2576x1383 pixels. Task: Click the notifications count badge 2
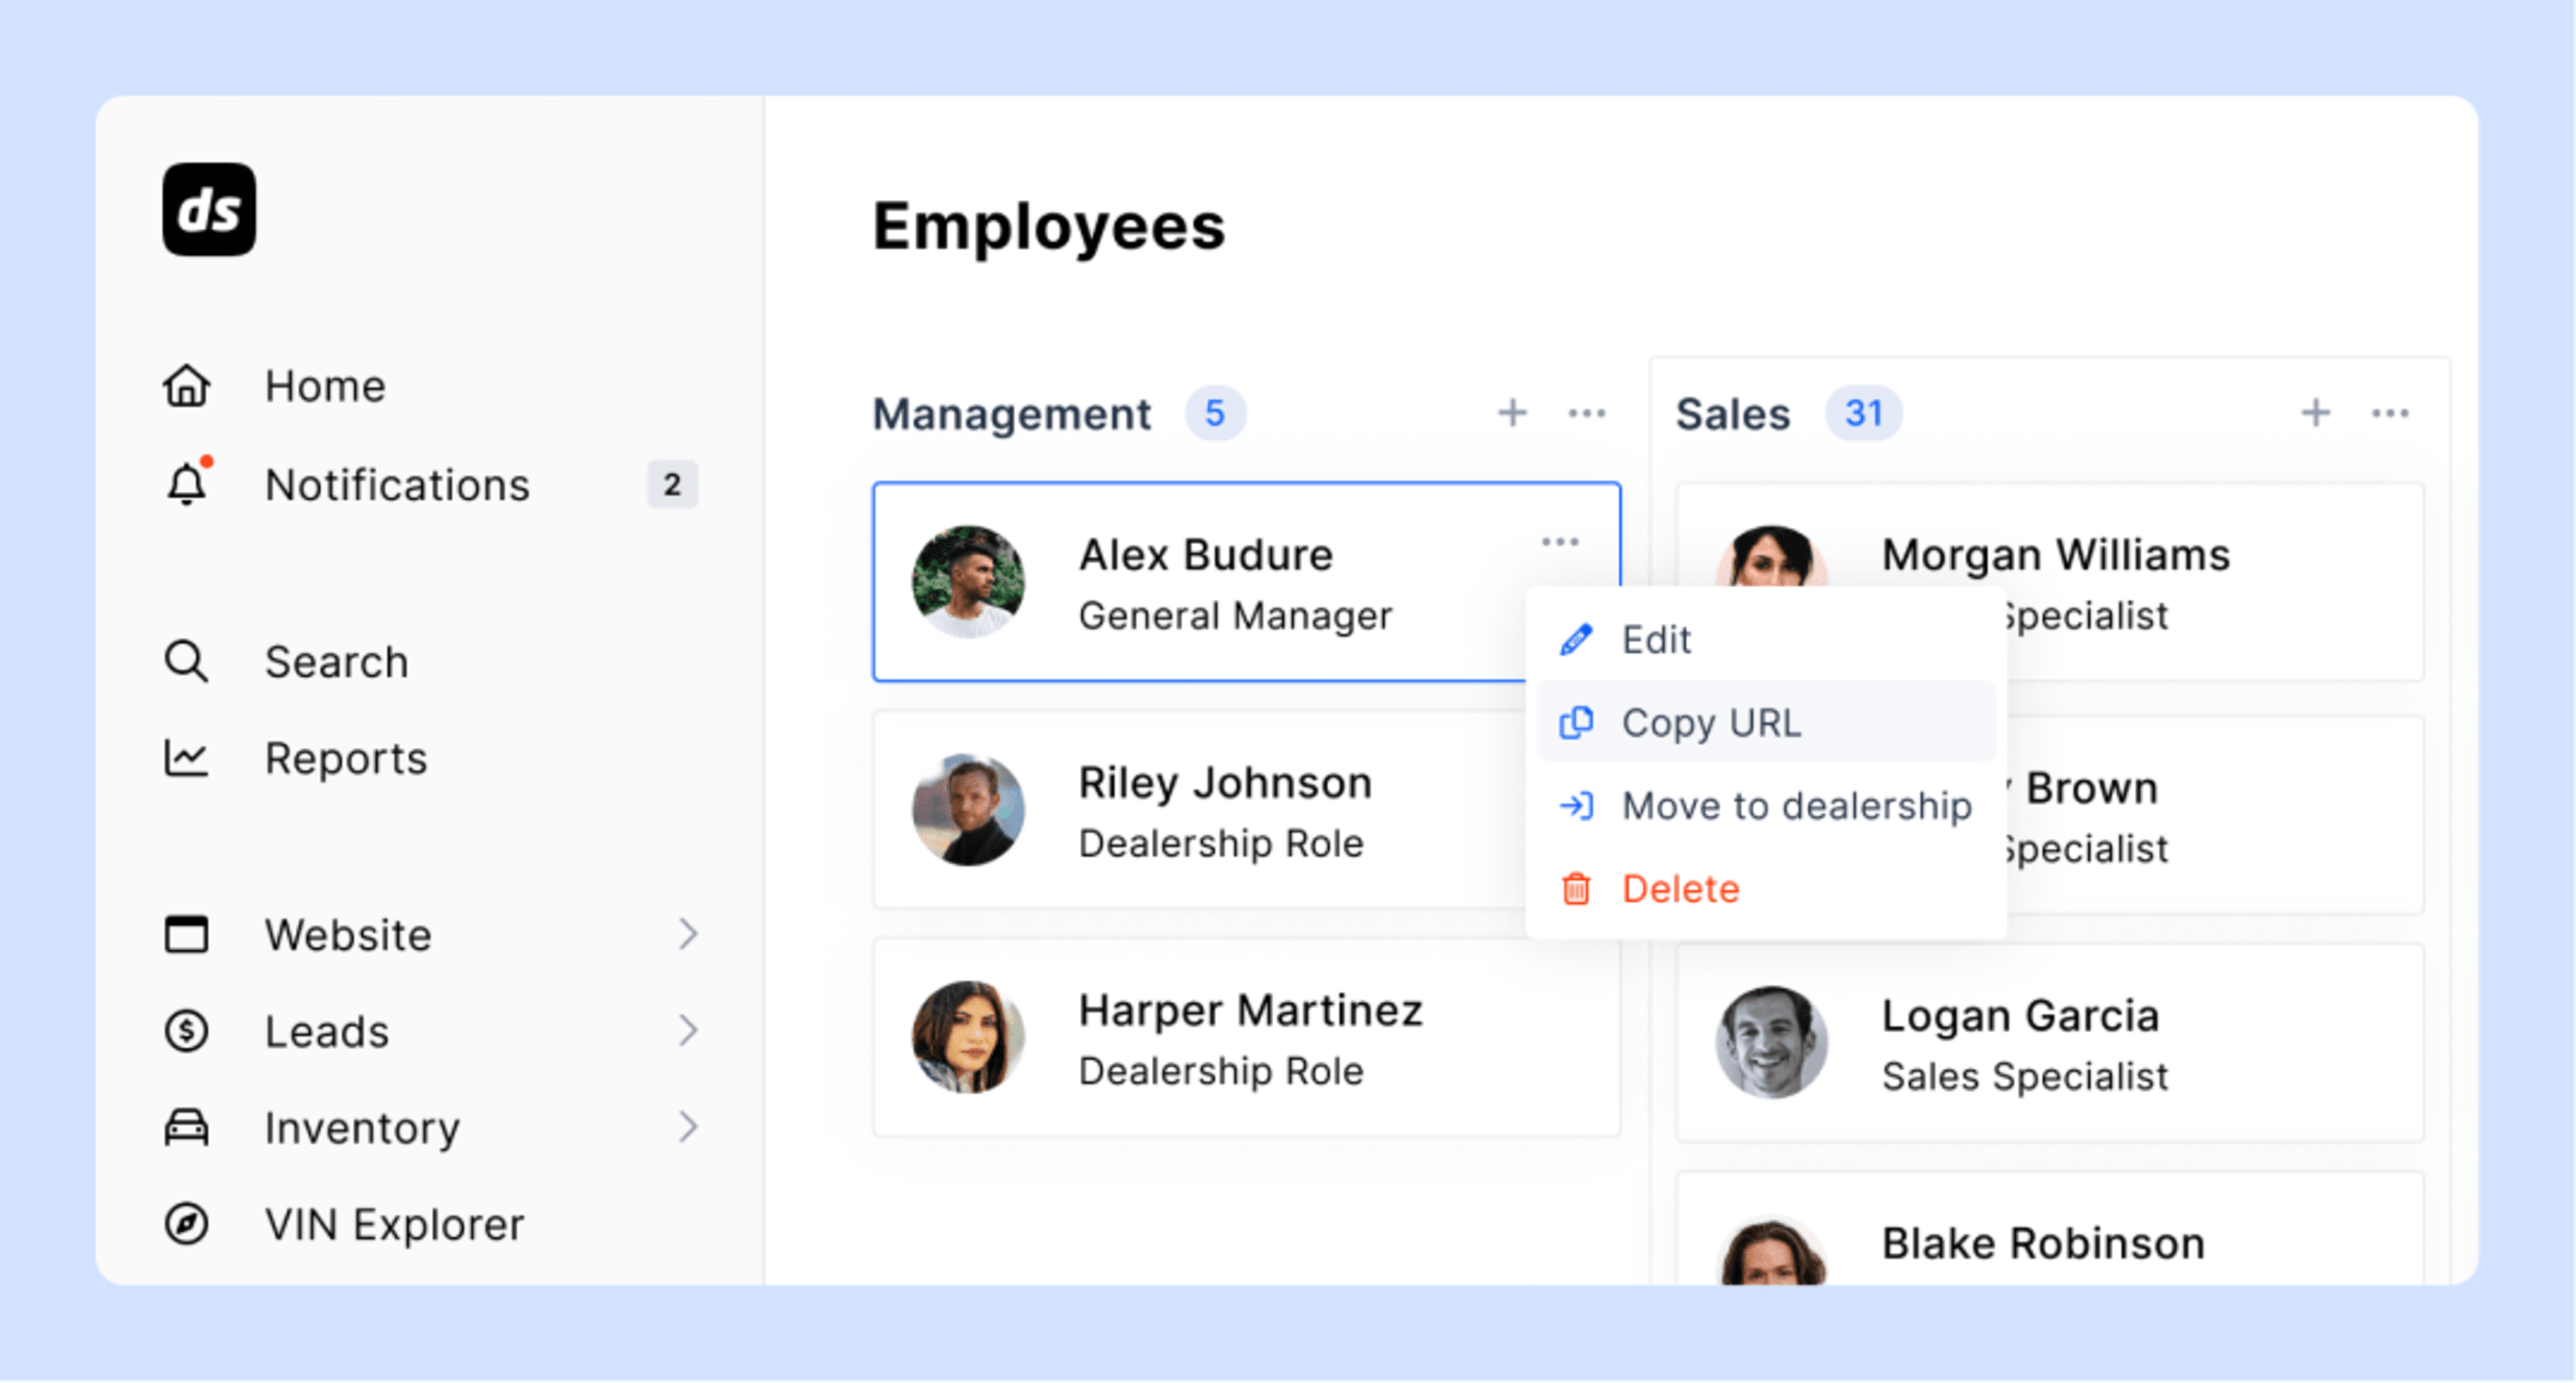pos(672,484)
